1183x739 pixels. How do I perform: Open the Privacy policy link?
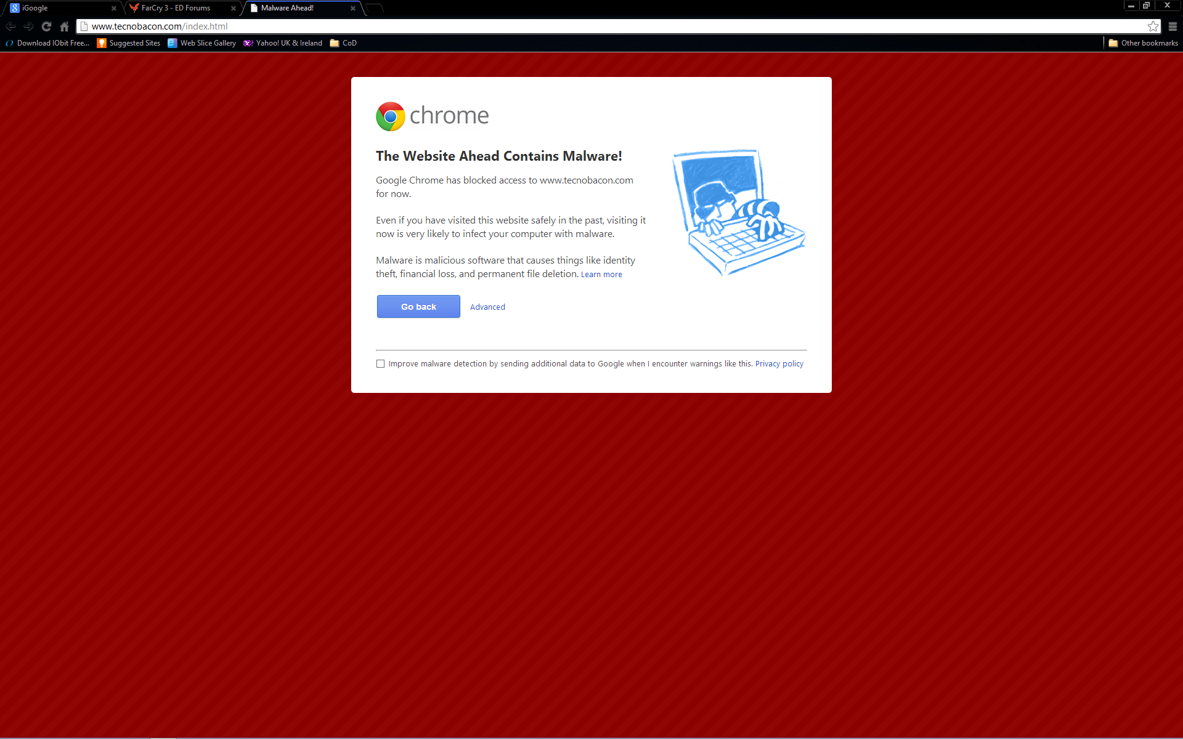[x=779, y=364]
